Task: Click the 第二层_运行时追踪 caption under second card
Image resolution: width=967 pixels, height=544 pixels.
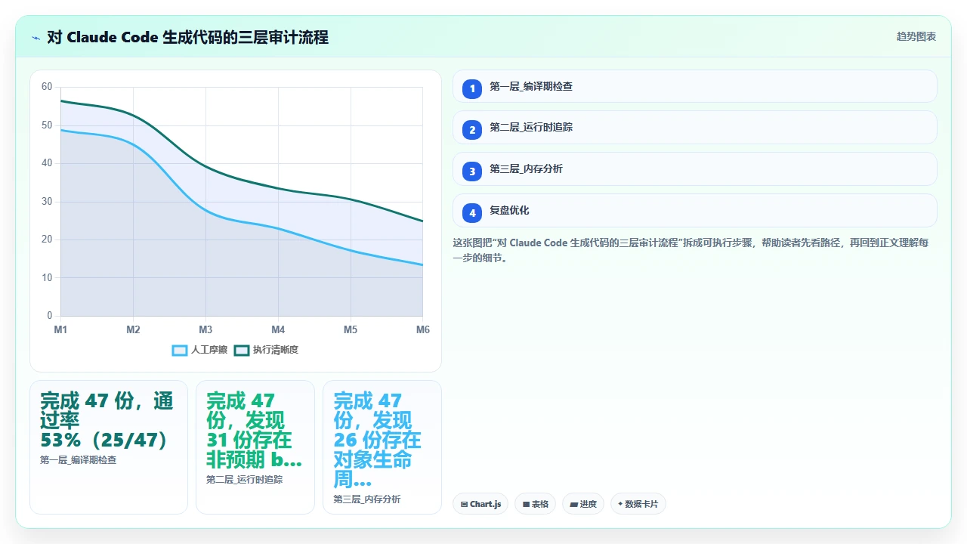Action: point(245,479)
